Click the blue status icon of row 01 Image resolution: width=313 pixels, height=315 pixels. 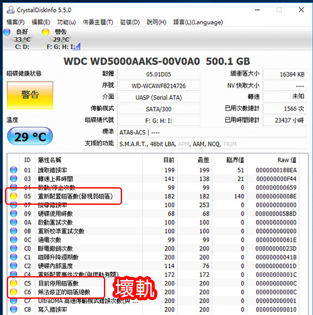14,170
